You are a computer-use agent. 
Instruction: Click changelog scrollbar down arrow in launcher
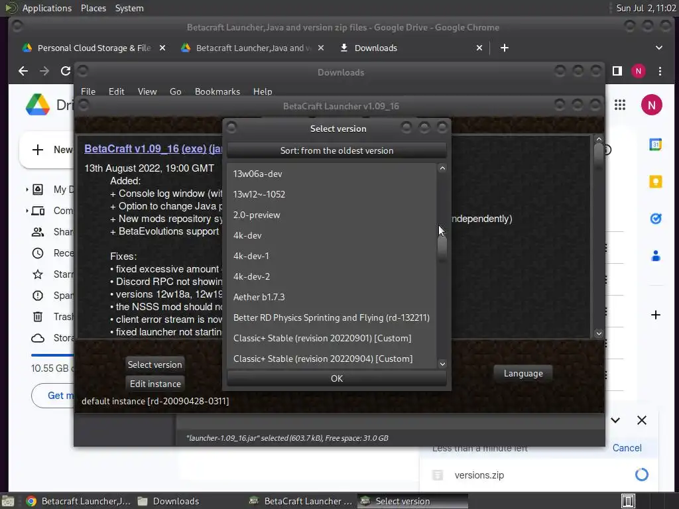[x=599, y=333]
